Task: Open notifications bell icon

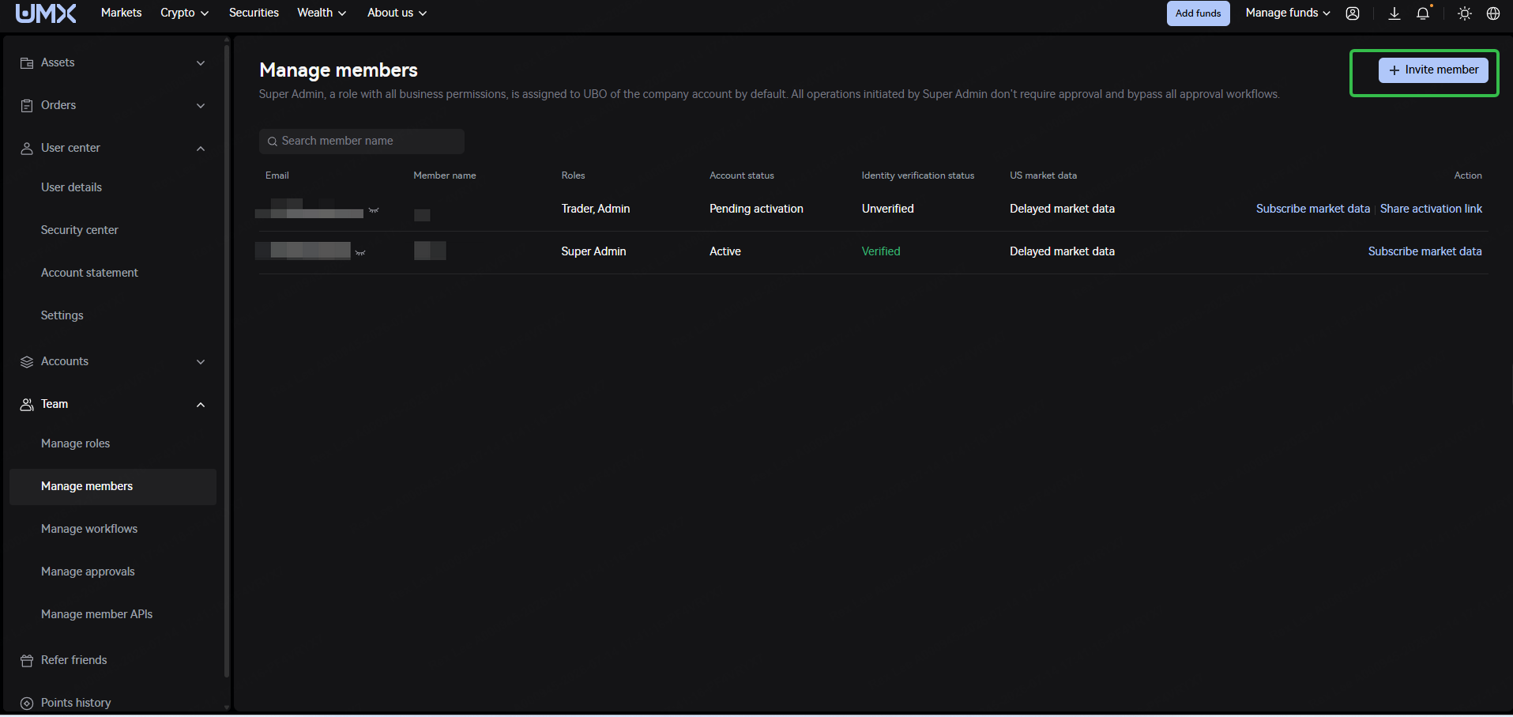Action: pyautogui.click(x=1423, y=13)
